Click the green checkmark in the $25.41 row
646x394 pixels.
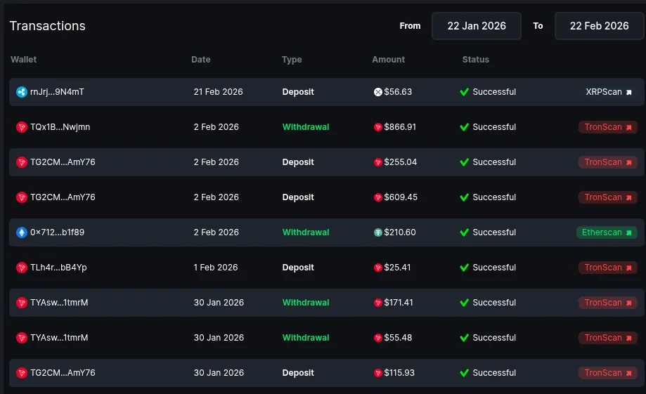465,268
